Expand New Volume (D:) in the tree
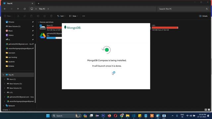Image resolution: width=212 pixels, height=119 pixels. 4,84
